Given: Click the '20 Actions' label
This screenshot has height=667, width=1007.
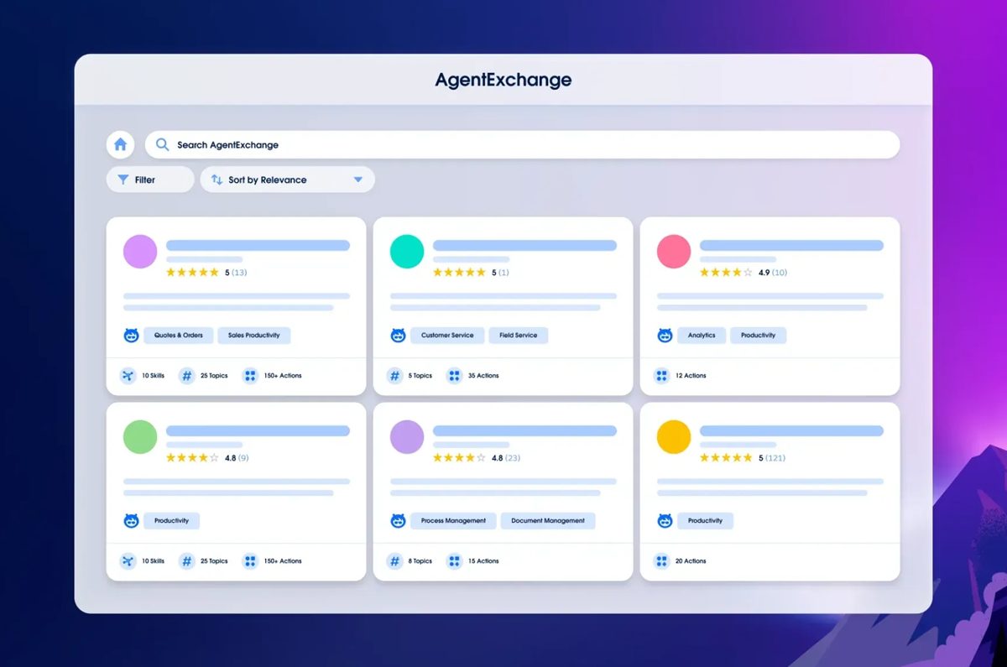Looking at the screenshot, I should pyautogui.click(x=691, y=561).
